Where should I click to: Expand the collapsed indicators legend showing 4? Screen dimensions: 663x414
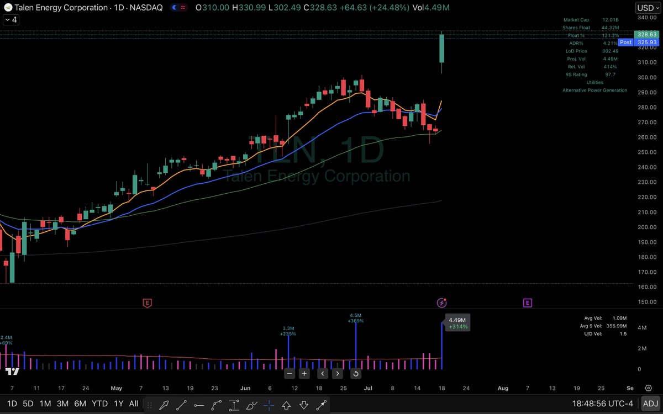[x=10, y=20]
